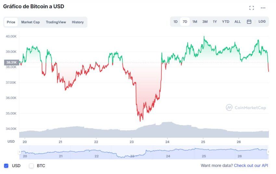
Task: Follow the Check out our API link
Action: [251, 166]
